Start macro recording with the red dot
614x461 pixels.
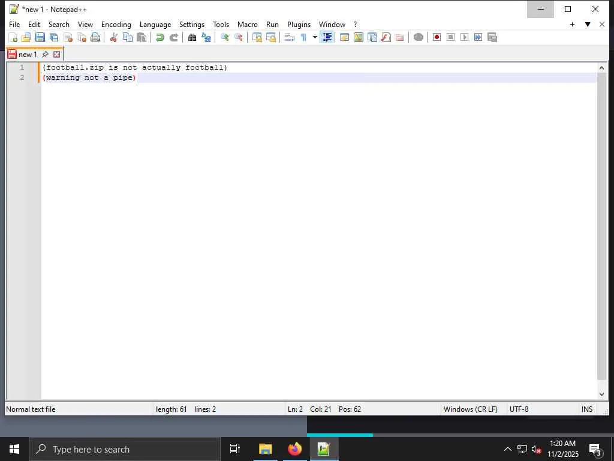pos(437,37)
